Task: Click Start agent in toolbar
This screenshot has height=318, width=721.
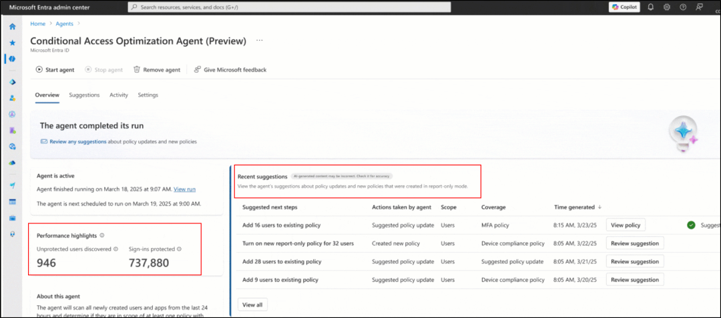Action: pyautogui.click(x=55, y=70)
